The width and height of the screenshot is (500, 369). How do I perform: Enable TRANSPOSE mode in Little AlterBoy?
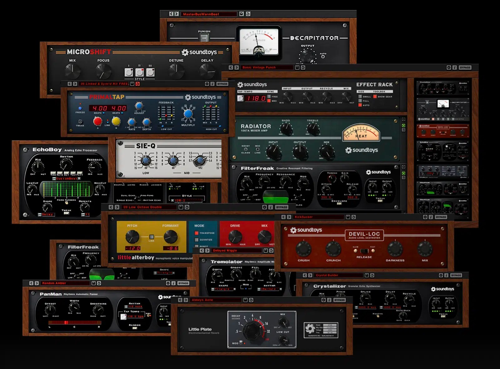point(197,233)
